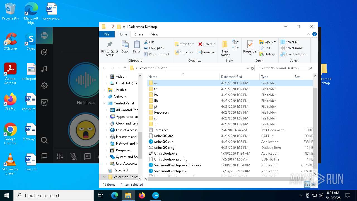Viewport: 357px width, 201px height.
Task: Switch to details view layout icon
Action: (x=307, y=185)
